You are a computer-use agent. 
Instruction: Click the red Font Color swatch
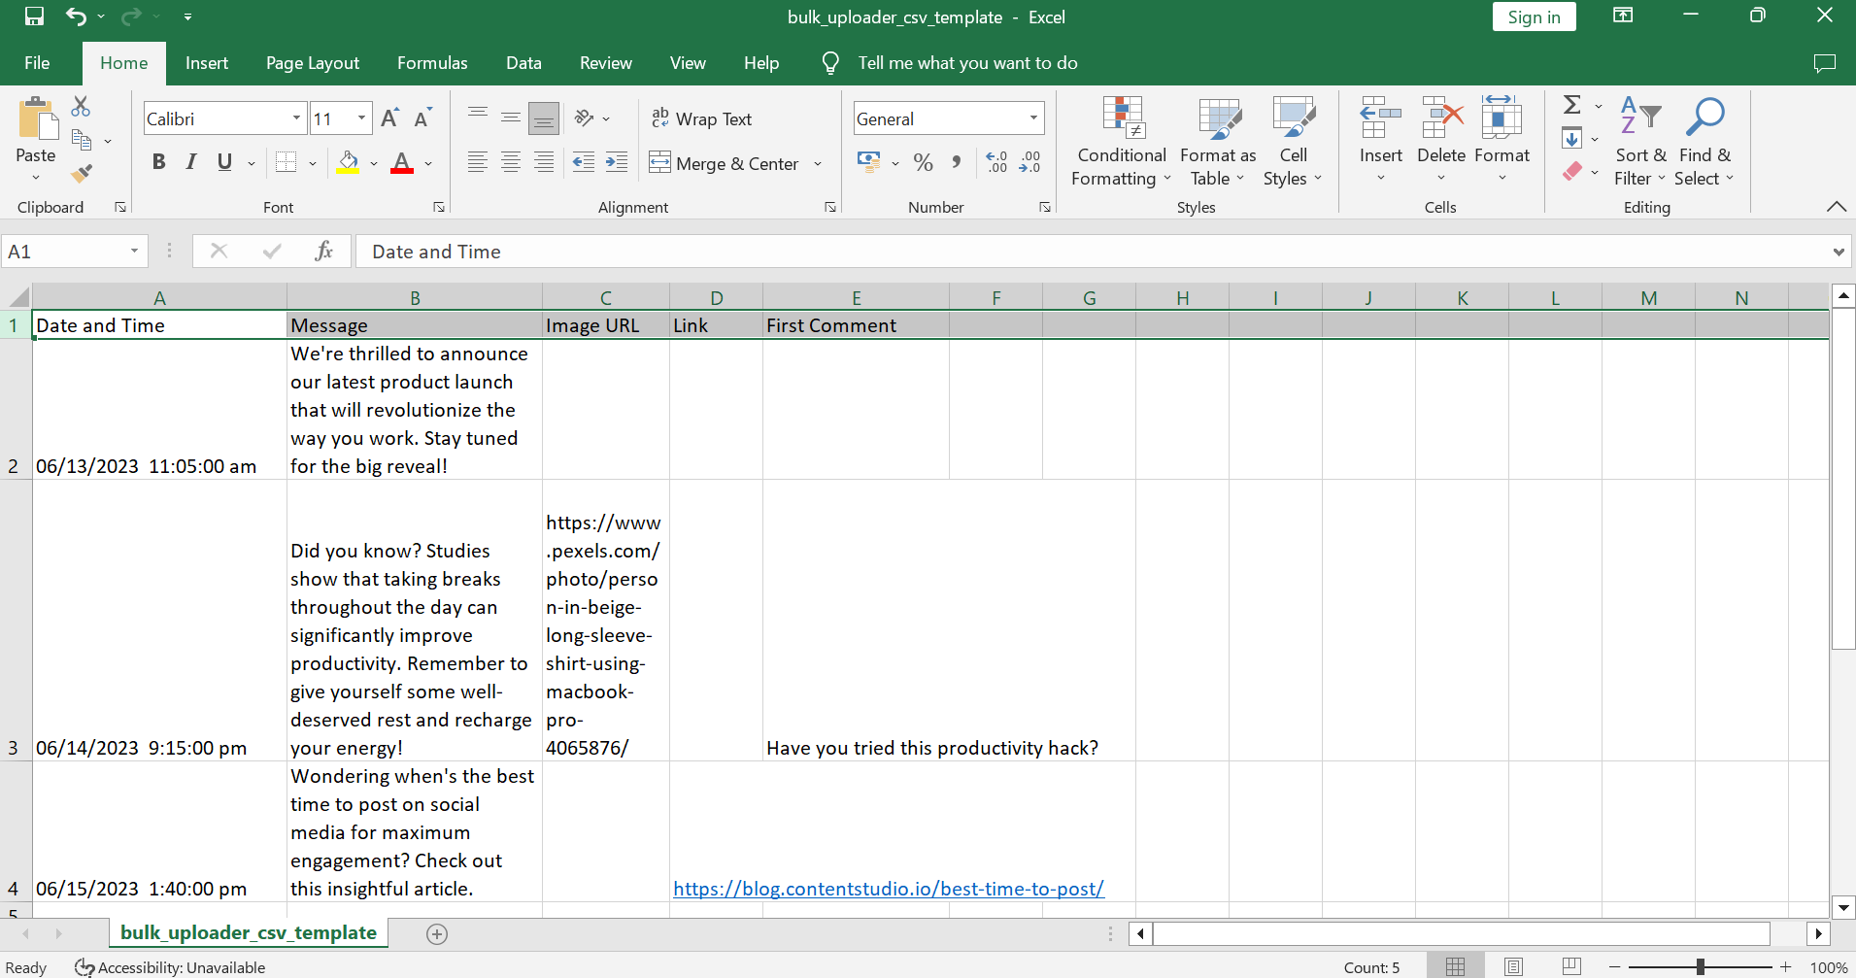pos(402,162)
